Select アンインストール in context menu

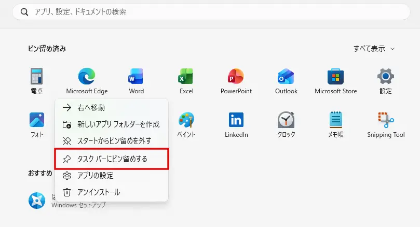[x=112, y=192]
